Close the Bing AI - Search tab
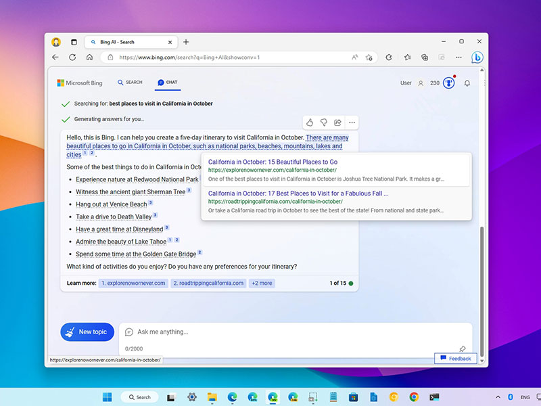This screenshot has height=406, width=541. click(x=170, y=42)
